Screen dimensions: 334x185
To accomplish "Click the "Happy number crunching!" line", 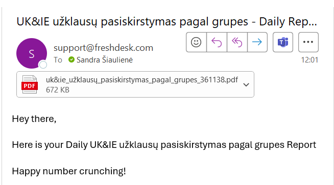I will [x=69, y=171].
